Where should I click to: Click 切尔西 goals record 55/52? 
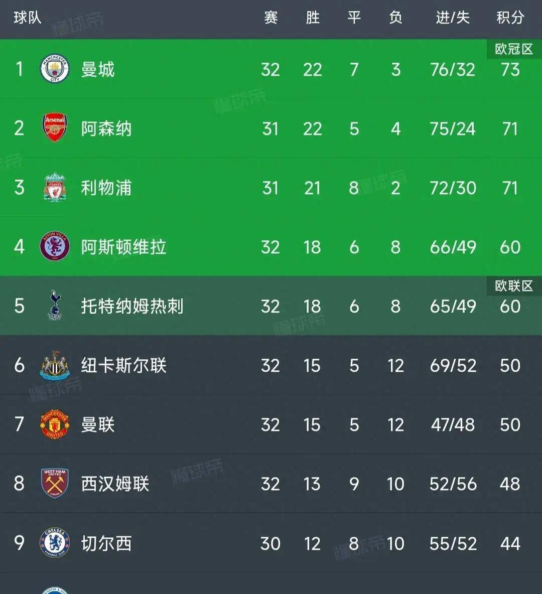pyautogui.click(x=453, y=543)
